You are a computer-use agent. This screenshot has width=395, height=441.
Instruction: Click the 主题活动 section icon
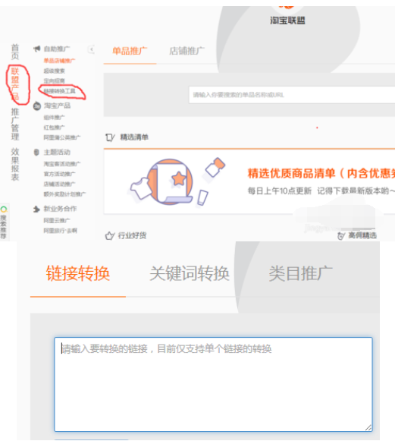36,153
